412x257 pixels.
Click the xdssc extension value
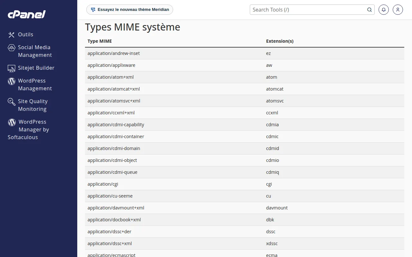[x=272, y=244]
